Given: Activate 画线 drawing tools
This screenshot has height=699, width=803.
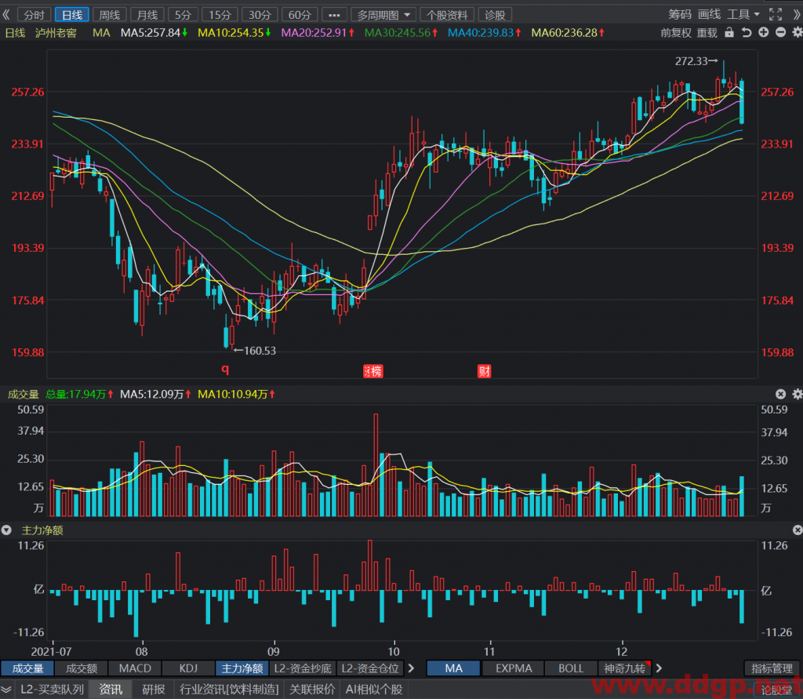Looking at the screenshot, I should click(x=709, y=14).
